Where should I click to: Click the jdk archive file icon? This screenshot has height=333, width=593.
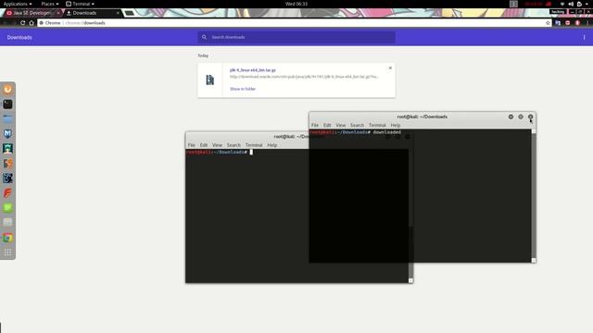click(210, 80)
